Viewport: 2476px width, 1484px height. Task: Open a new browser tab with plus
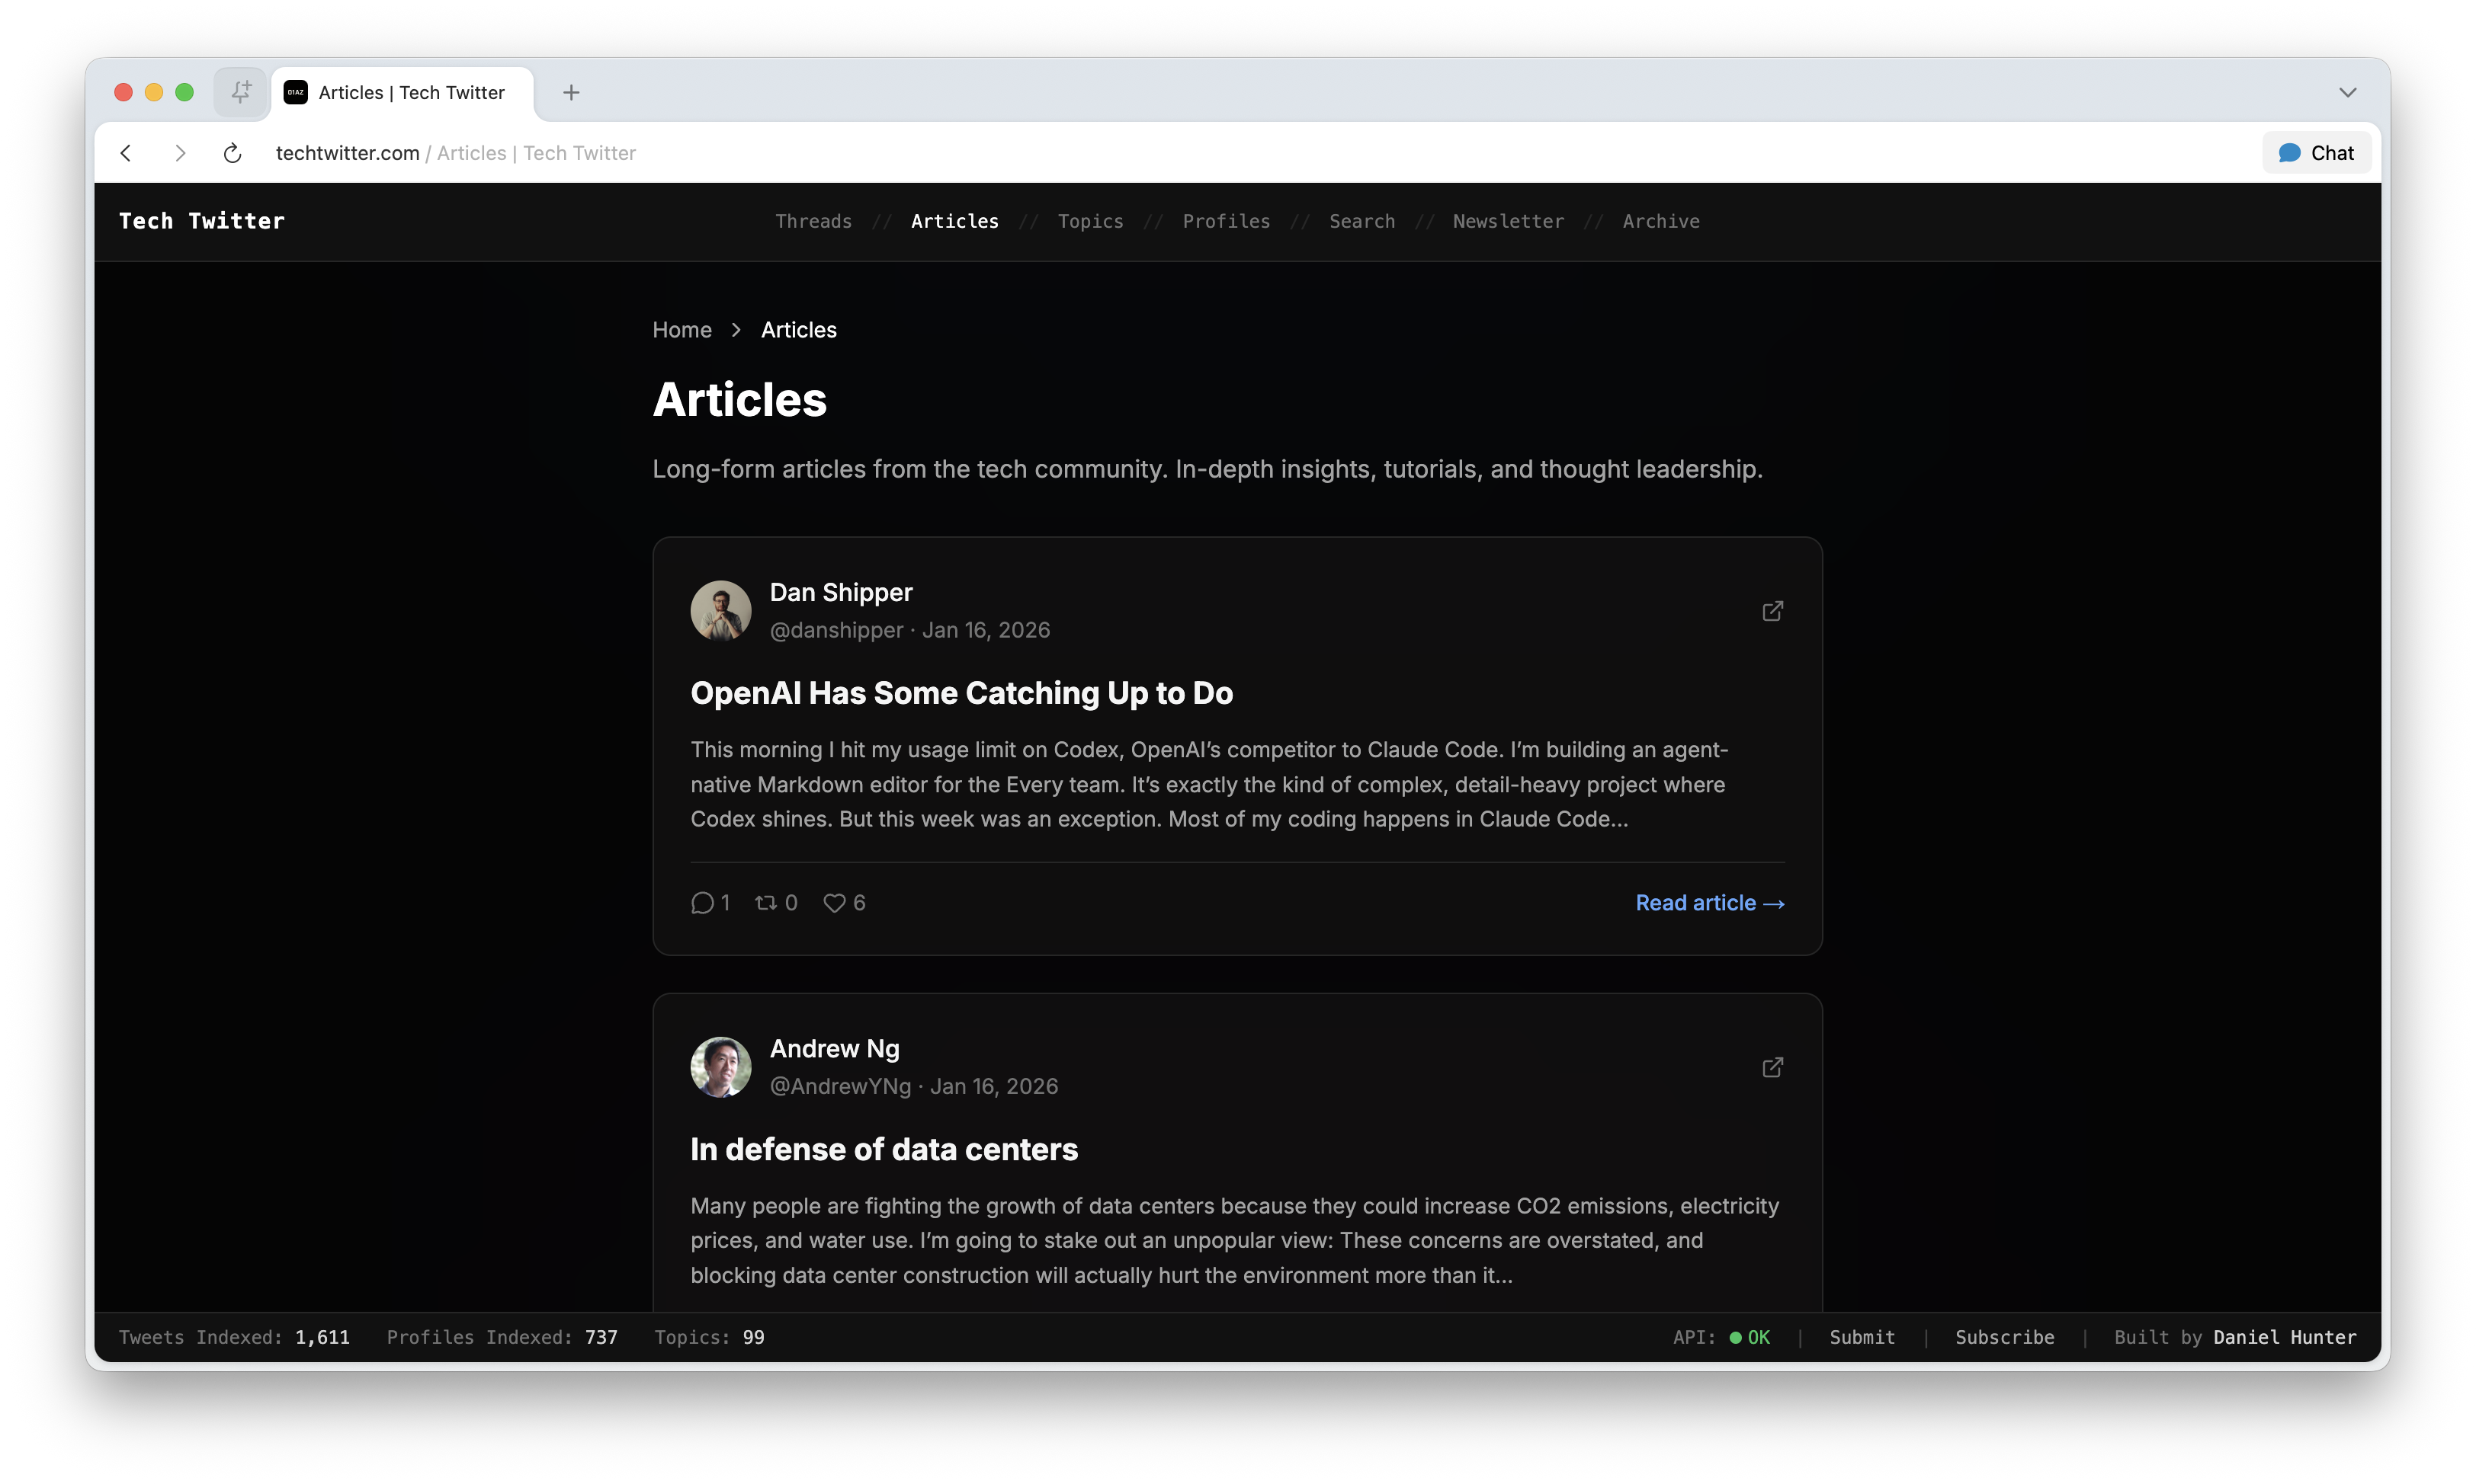[x=571, y=92]
